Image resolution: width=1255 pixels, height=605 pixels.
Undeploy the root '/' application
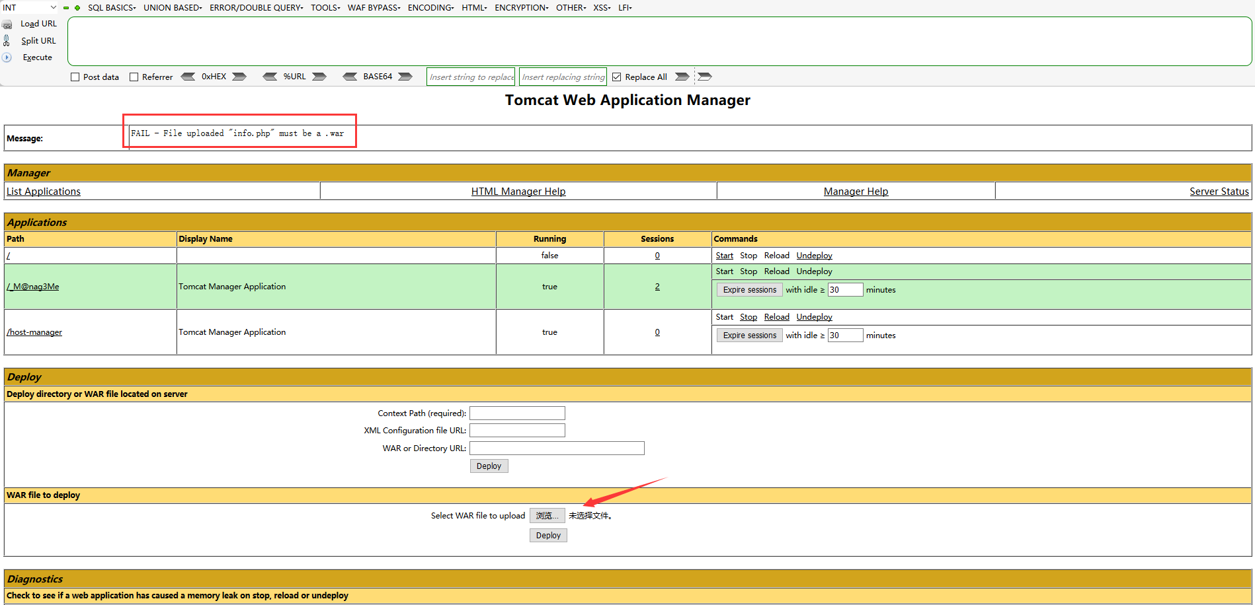click(815, 256)
